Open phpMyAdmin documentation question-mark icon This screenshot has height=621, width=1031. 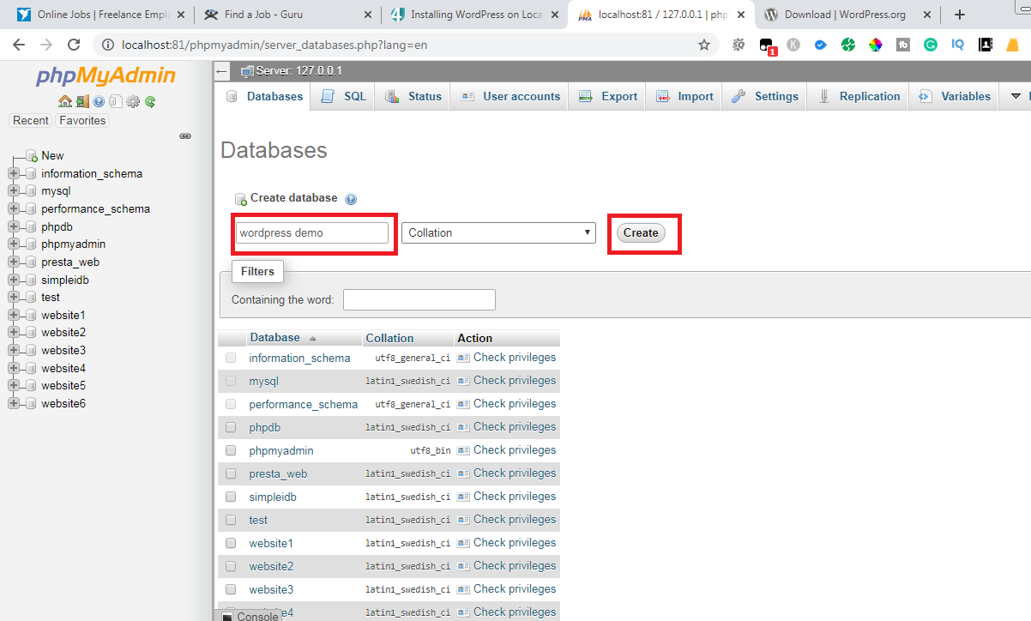coord(99,101)
